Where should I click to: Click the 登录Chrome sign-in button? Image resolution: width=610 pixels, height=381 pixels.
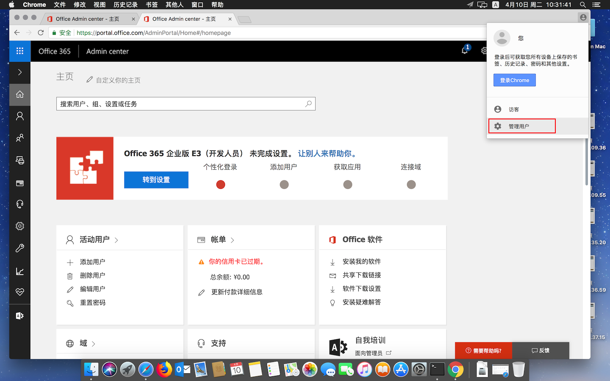point(514,80)
